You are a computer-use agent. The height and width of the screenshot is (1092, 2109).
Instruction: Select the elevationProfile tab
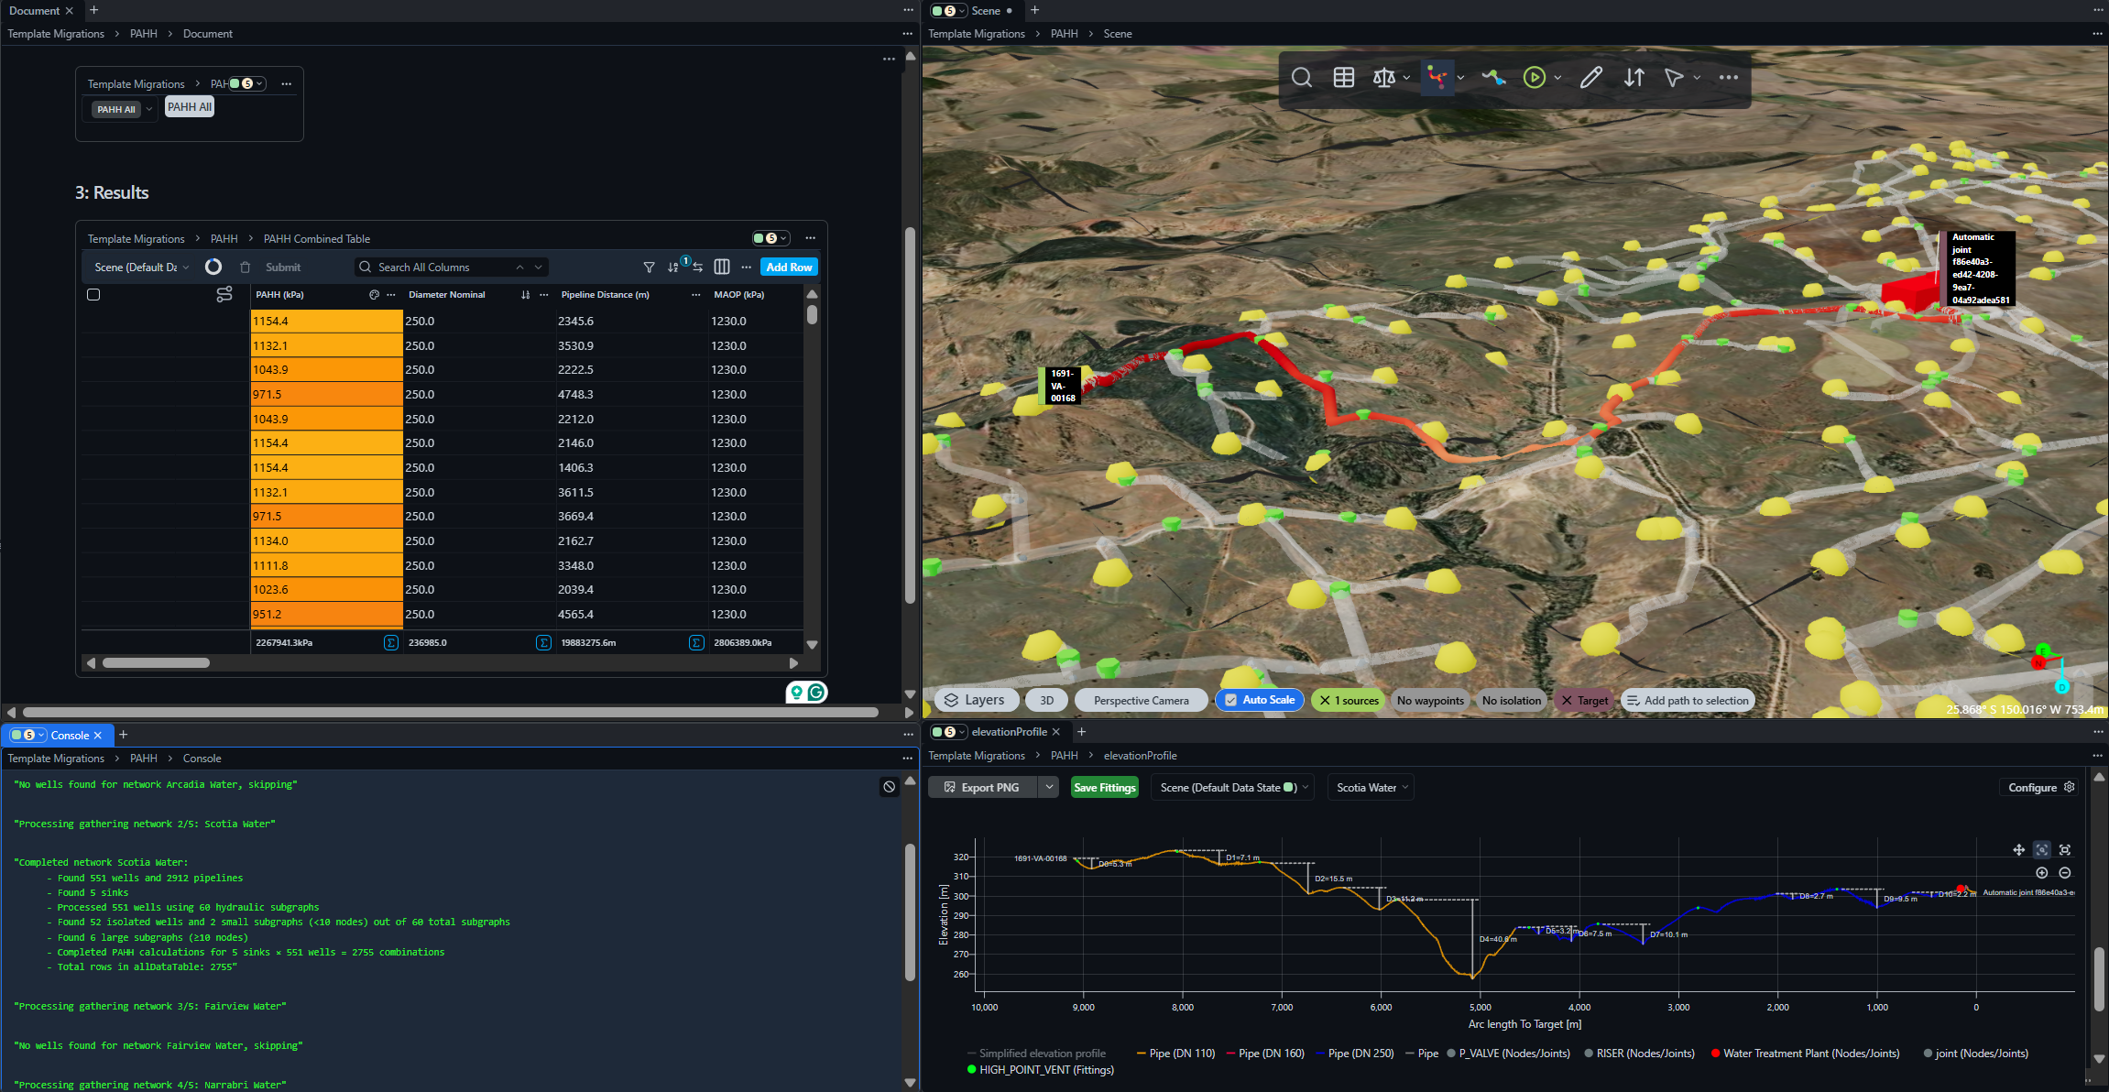click(1009, 732)
